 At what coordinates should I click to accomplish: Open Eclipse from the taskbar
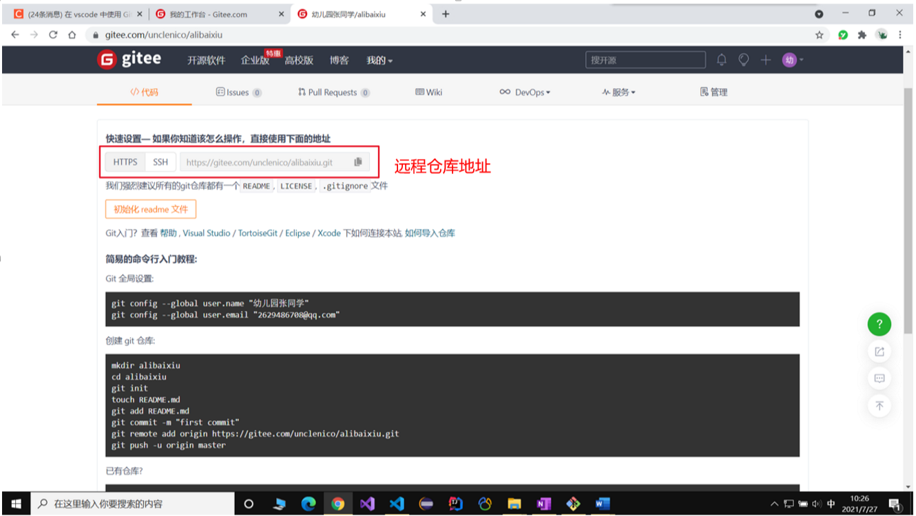[426, 504]
